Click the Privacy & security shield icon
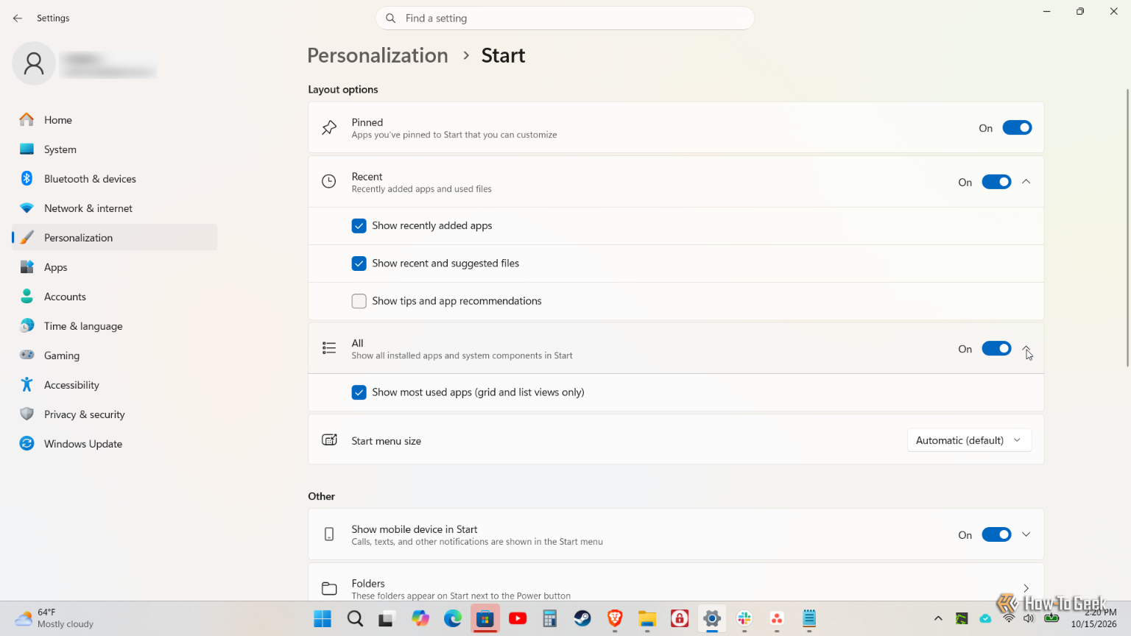This screenshot has height=636, width=1131. 27,414
